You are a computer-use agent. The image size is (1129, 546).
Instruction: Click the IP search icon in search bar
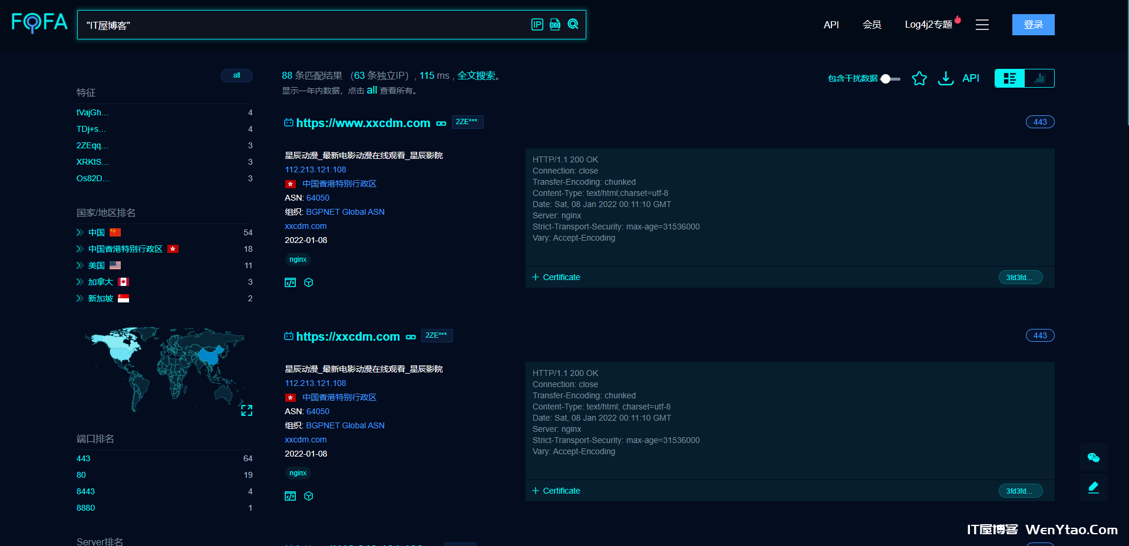coord(537,24)
